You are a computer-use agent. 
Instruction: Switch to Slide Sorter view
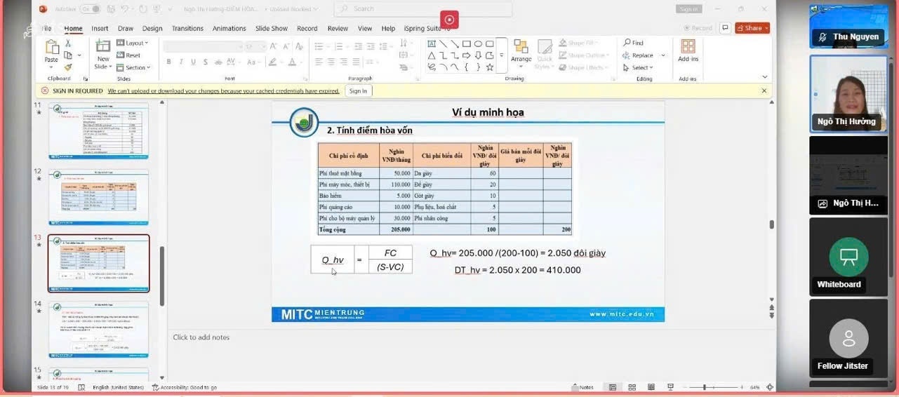(632, 387)
